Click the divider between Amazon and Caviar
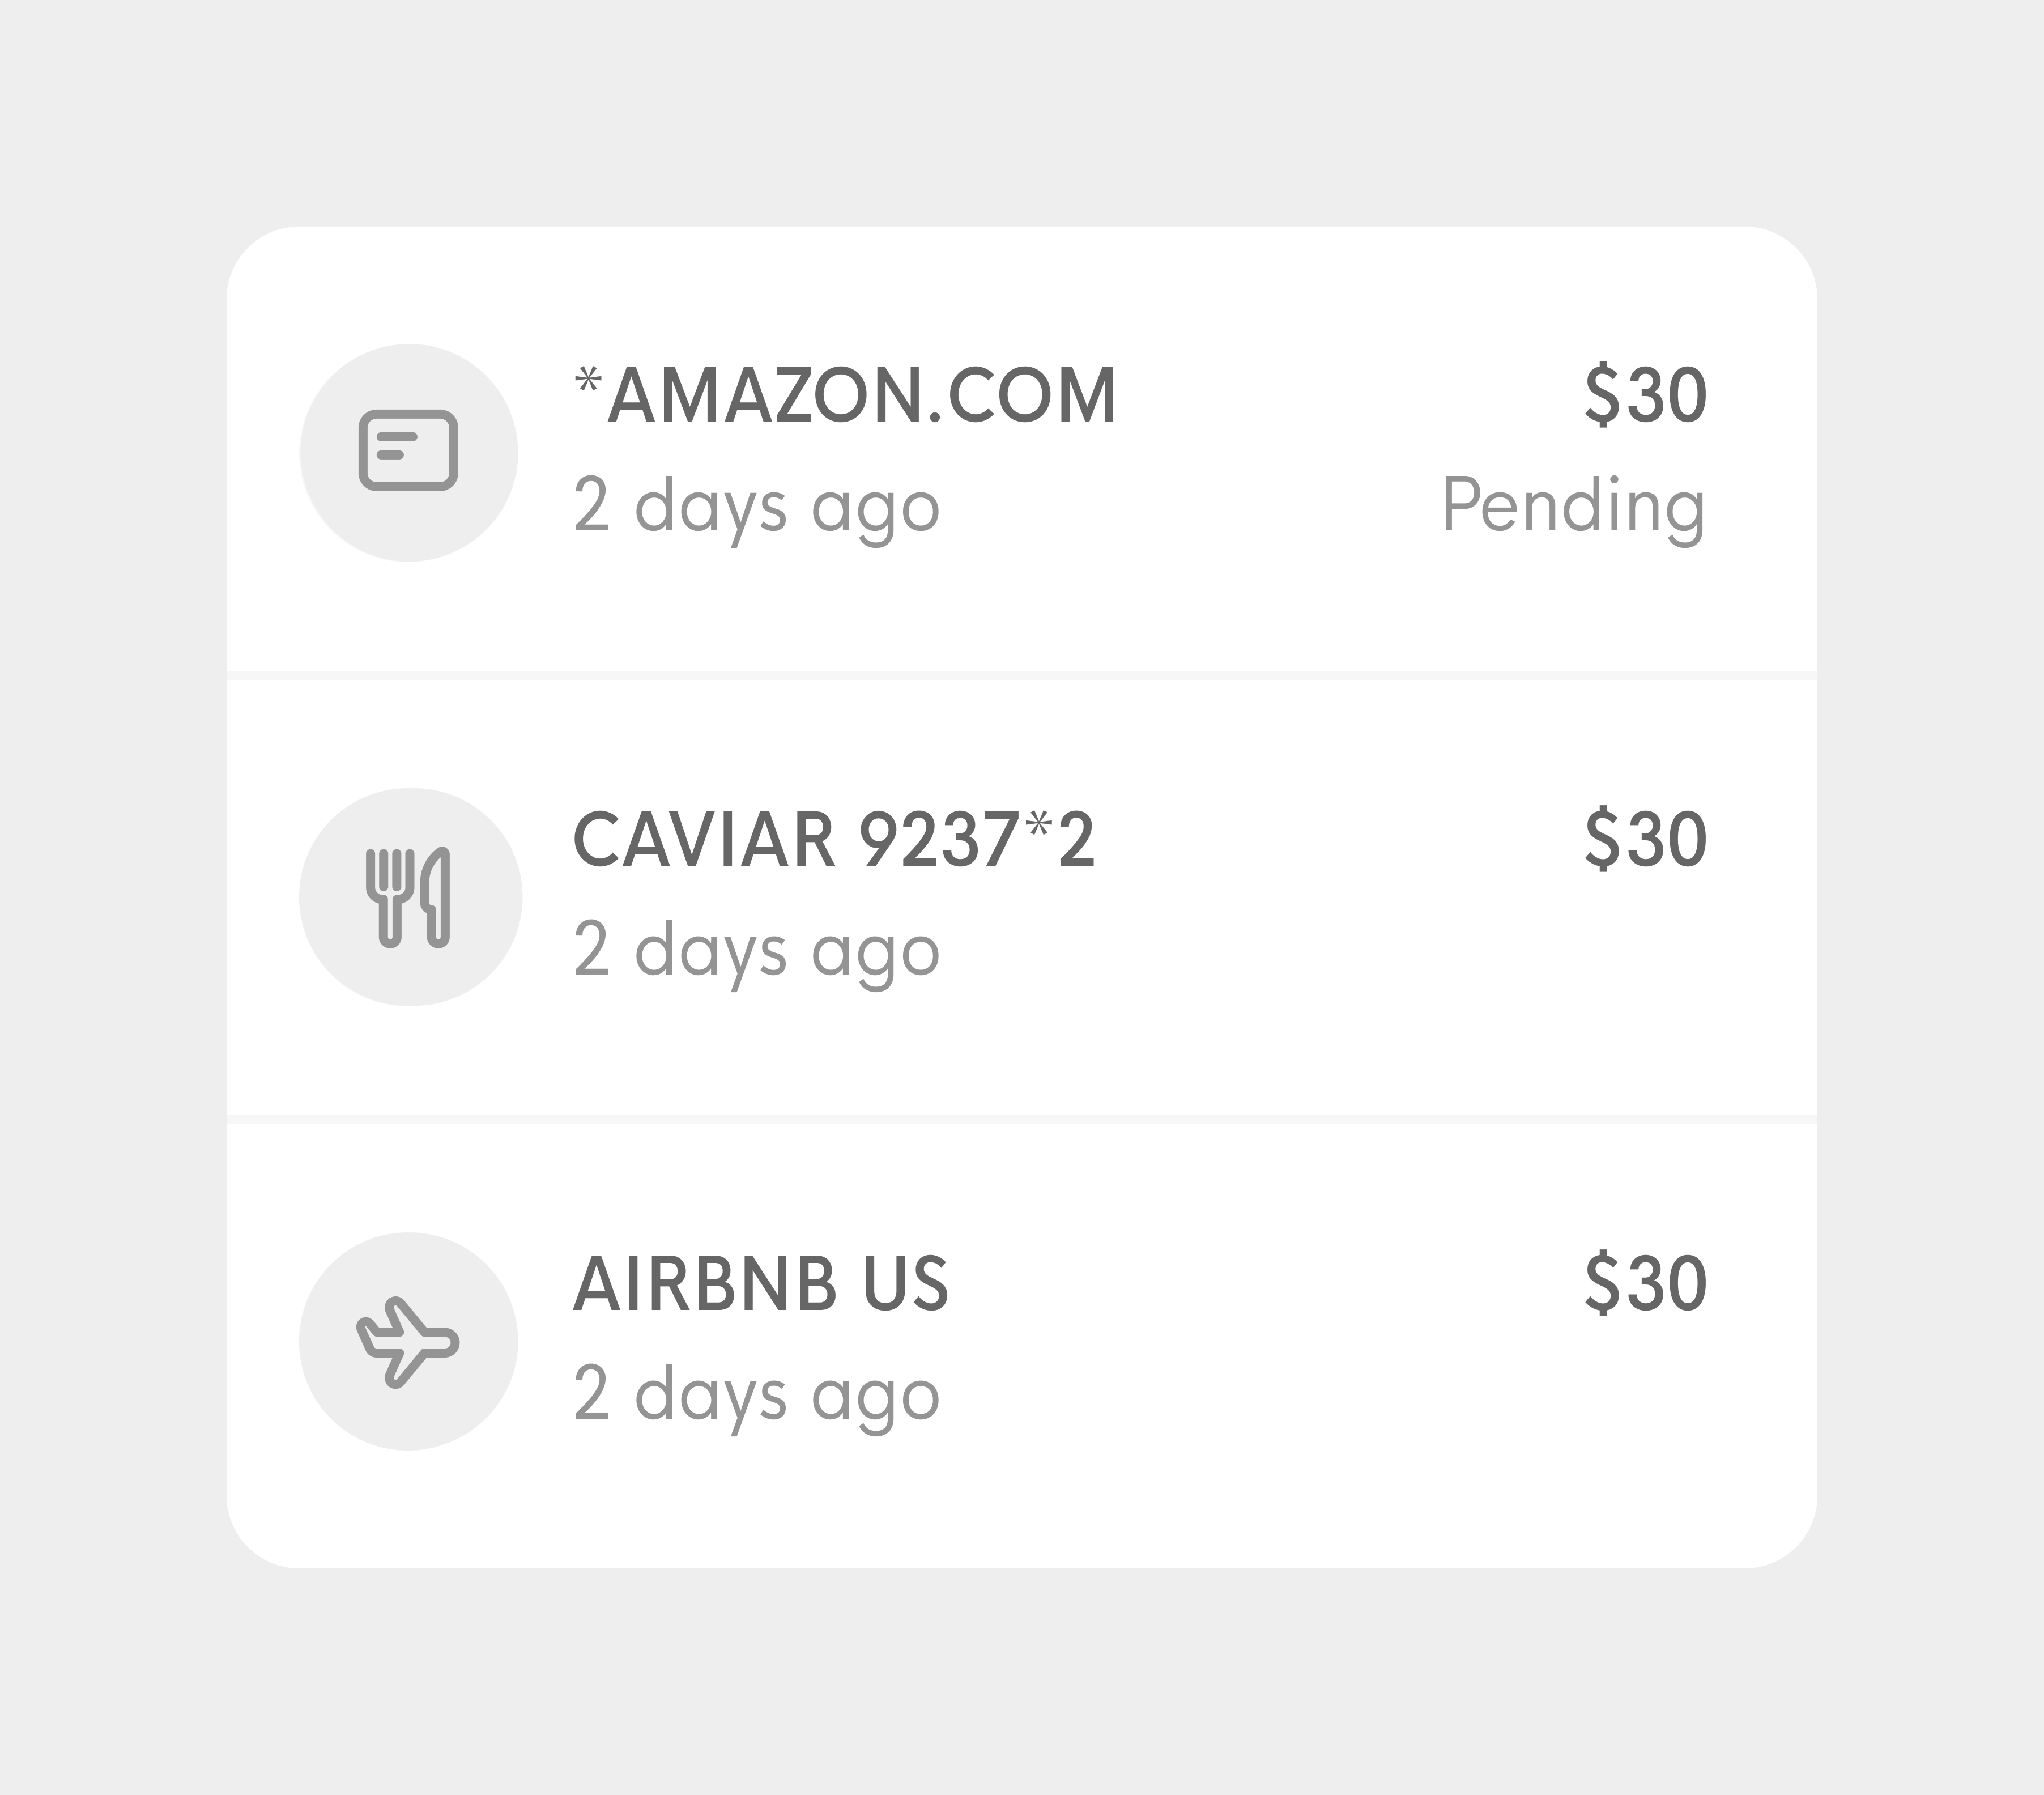This screenshot has height=1795, width=2044. pos(1022,675)
